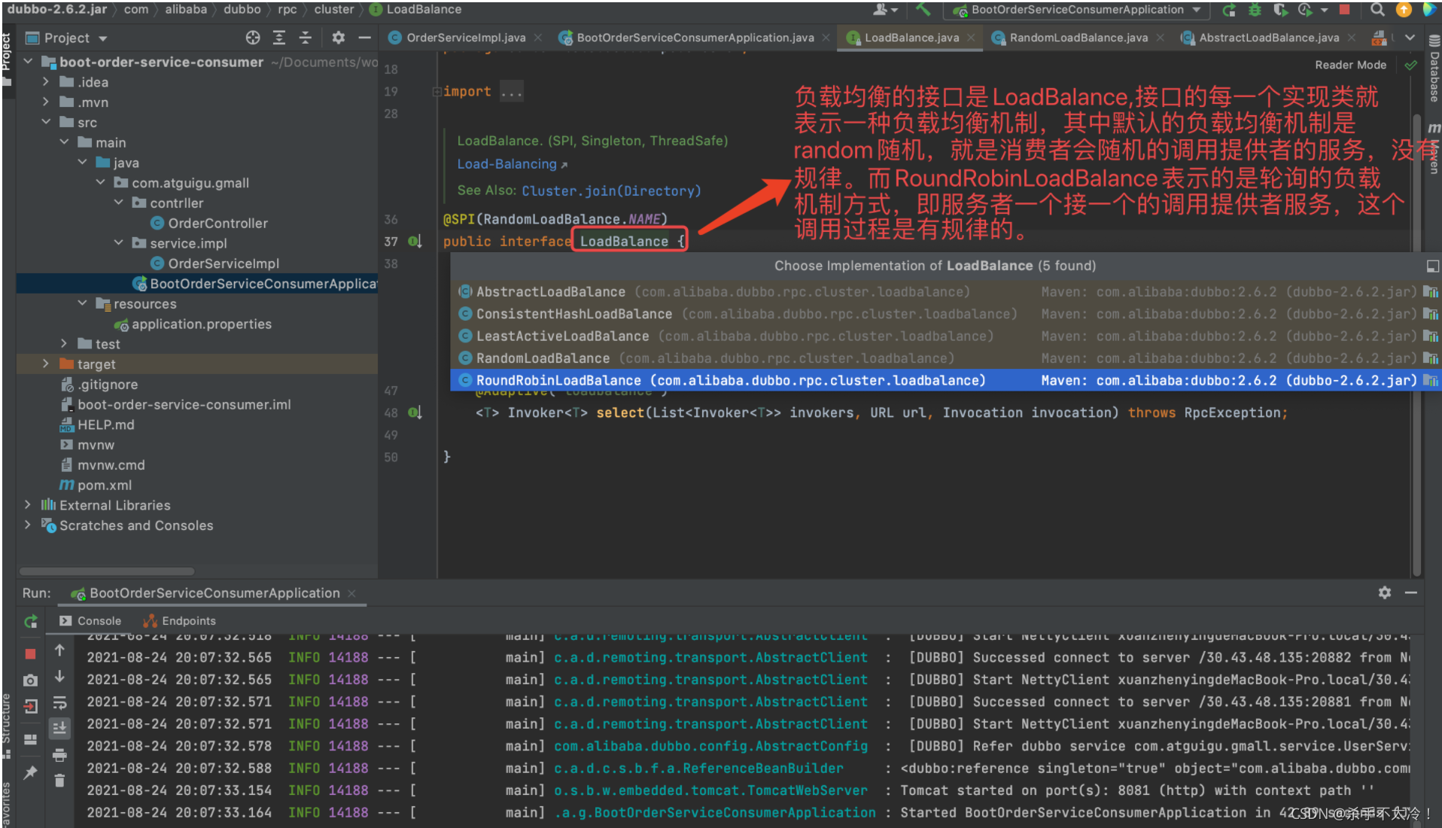Click the orange update arrow icon

pos(1404,10)
